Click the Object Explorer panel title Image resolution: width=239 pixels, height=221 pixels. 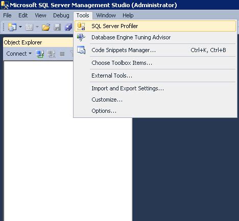coord(23,42)
